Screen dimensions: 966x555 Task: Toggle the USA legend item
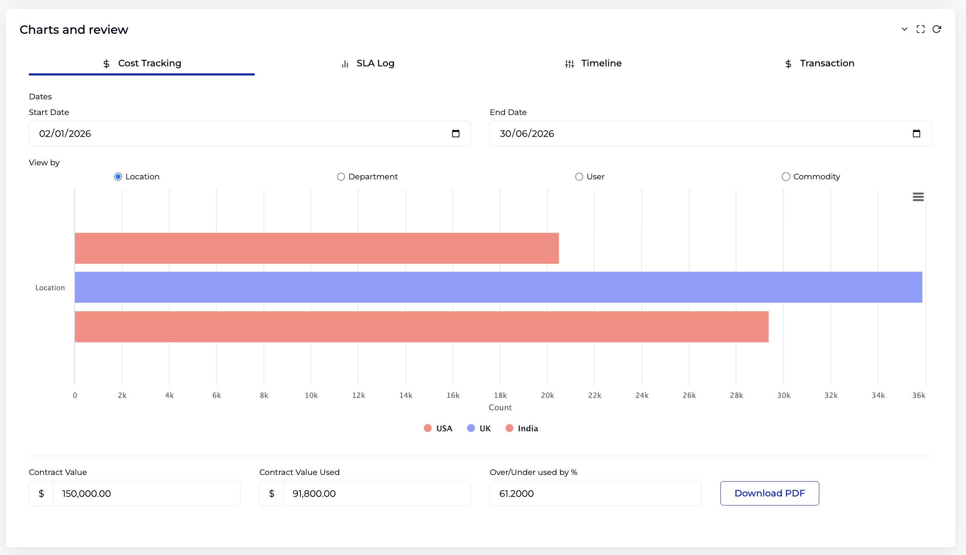tap(438, 428)
